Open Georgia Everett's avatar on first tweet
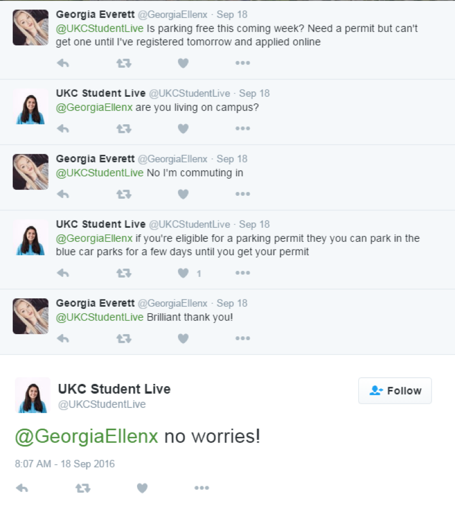Image resolution: width=455 pixels, height=512 pixels. click(x=31, y=27)
